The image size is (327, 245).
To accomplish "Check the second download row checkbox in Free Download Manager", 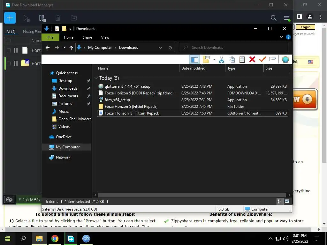I will click(x=9, y=63).
